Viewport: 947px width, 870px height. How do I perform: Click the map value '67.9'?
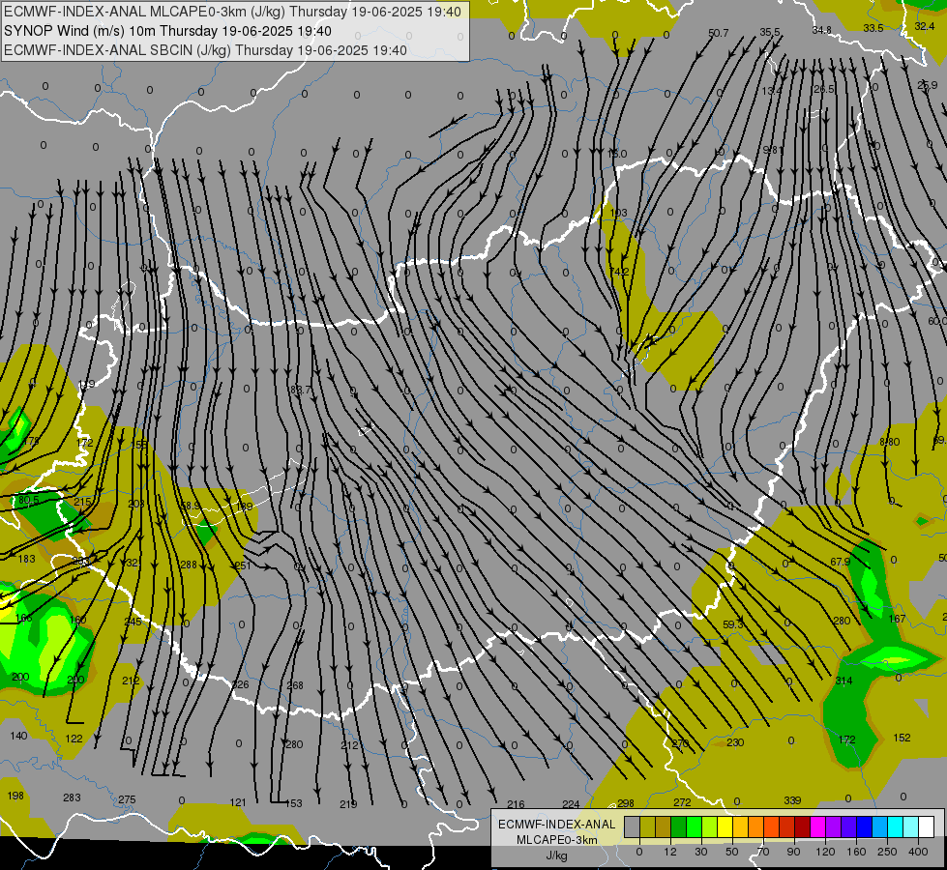click(840, 562)
